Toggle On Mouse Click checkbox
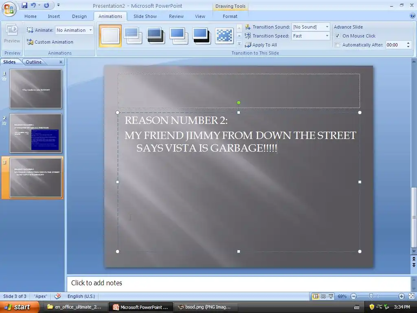 point(338,36)
